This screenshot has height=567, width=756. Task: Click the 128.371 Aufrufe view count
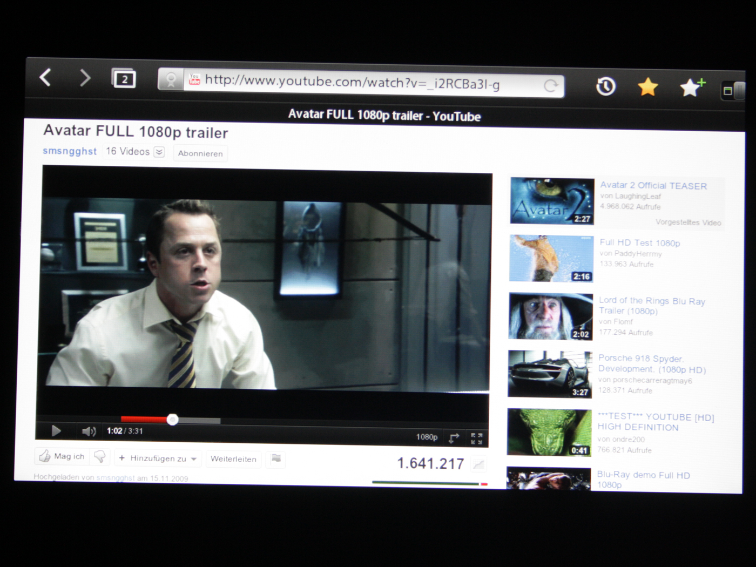[x=625, y=390]
